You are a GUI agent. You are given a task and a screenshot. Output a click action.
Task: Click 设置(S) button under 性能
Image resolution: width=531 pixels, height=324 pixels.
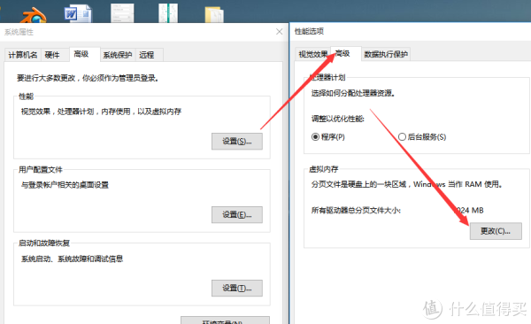[x=237, y=142]
